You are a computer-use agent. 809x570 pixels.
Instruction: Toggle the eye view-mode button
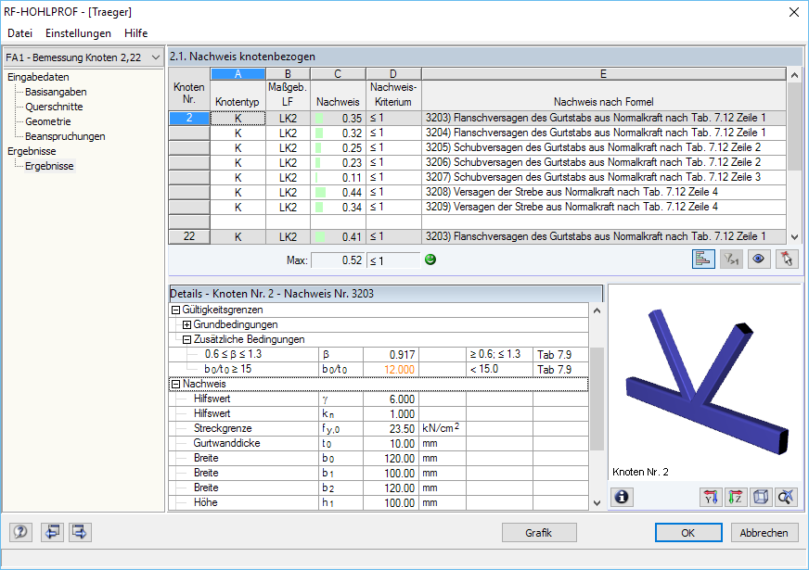pyautogui.click(x=759, y=260)
